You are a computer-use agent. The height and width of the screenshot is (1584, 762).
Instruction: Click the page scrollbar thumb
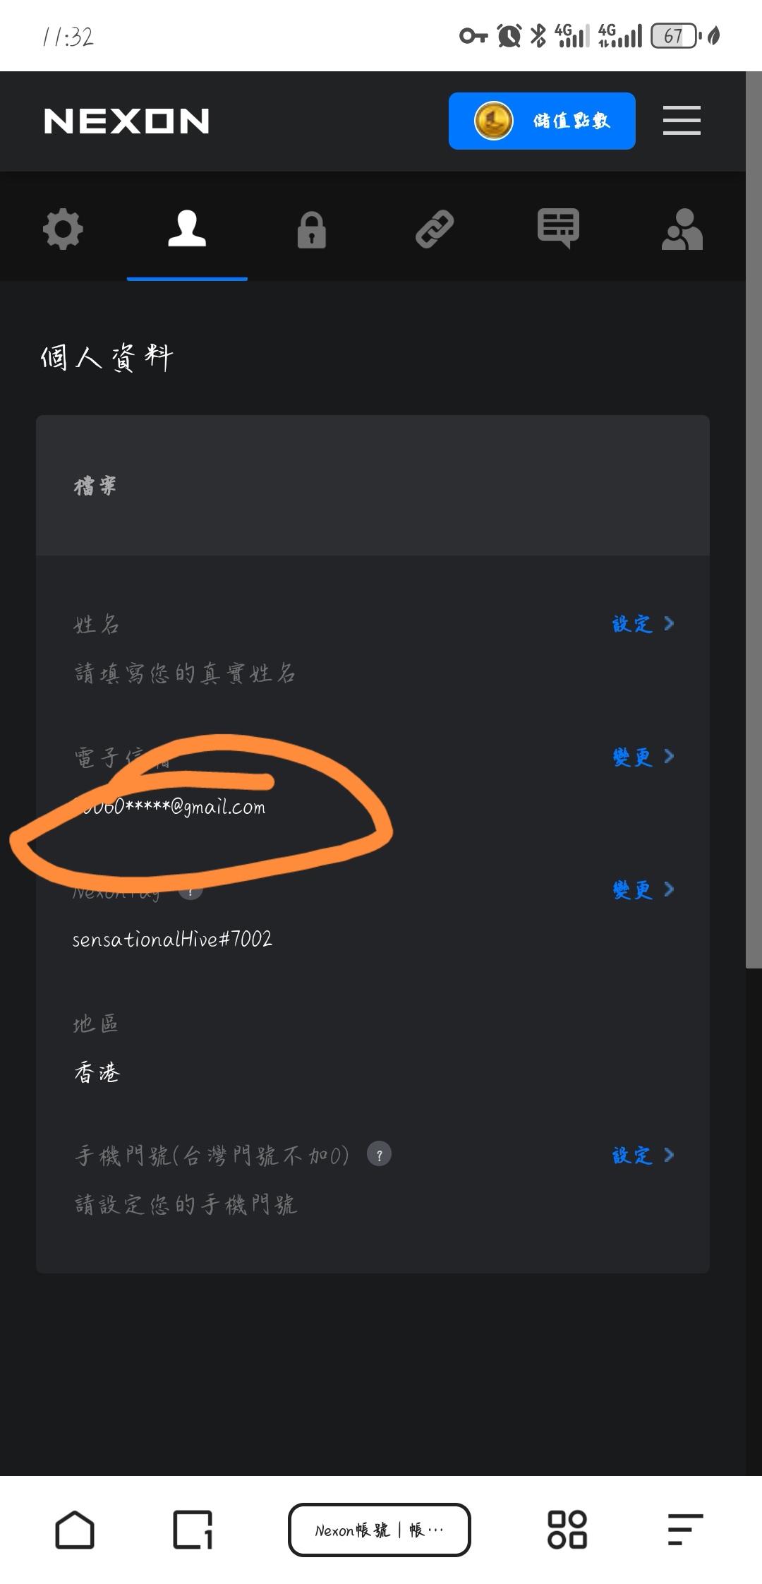[x=754, y=520]
